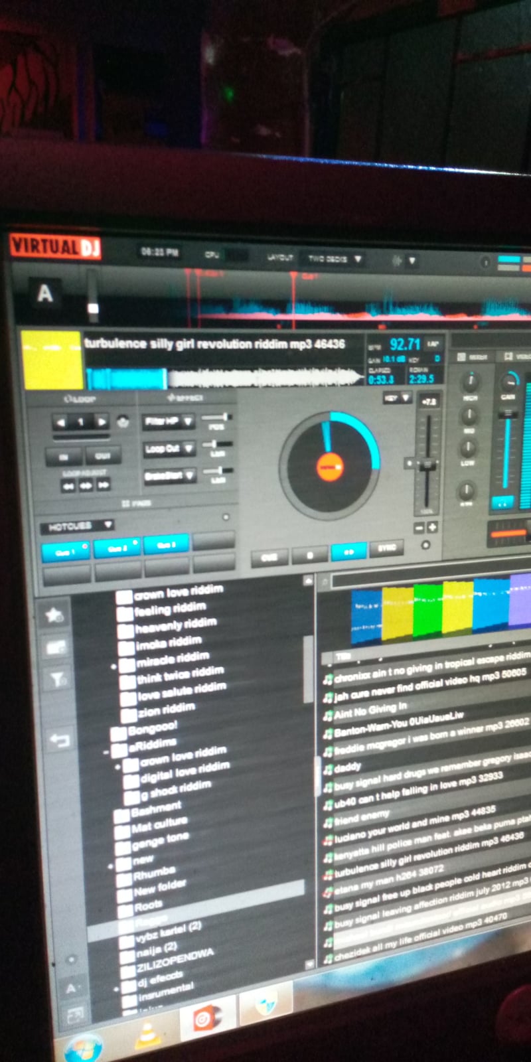The image size is (531, 1062).
Task: Select the Bashment folder
Action: click(x=155, y=809)
